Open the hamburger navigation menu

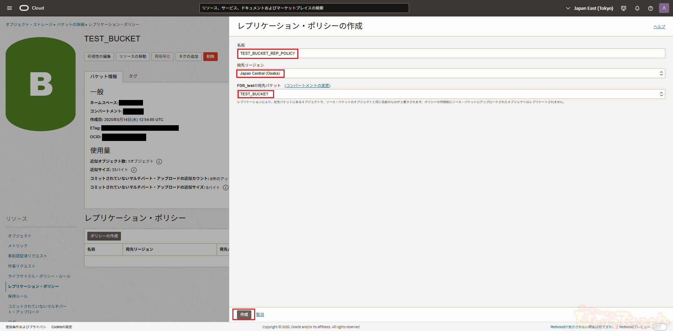click(9, 8)
